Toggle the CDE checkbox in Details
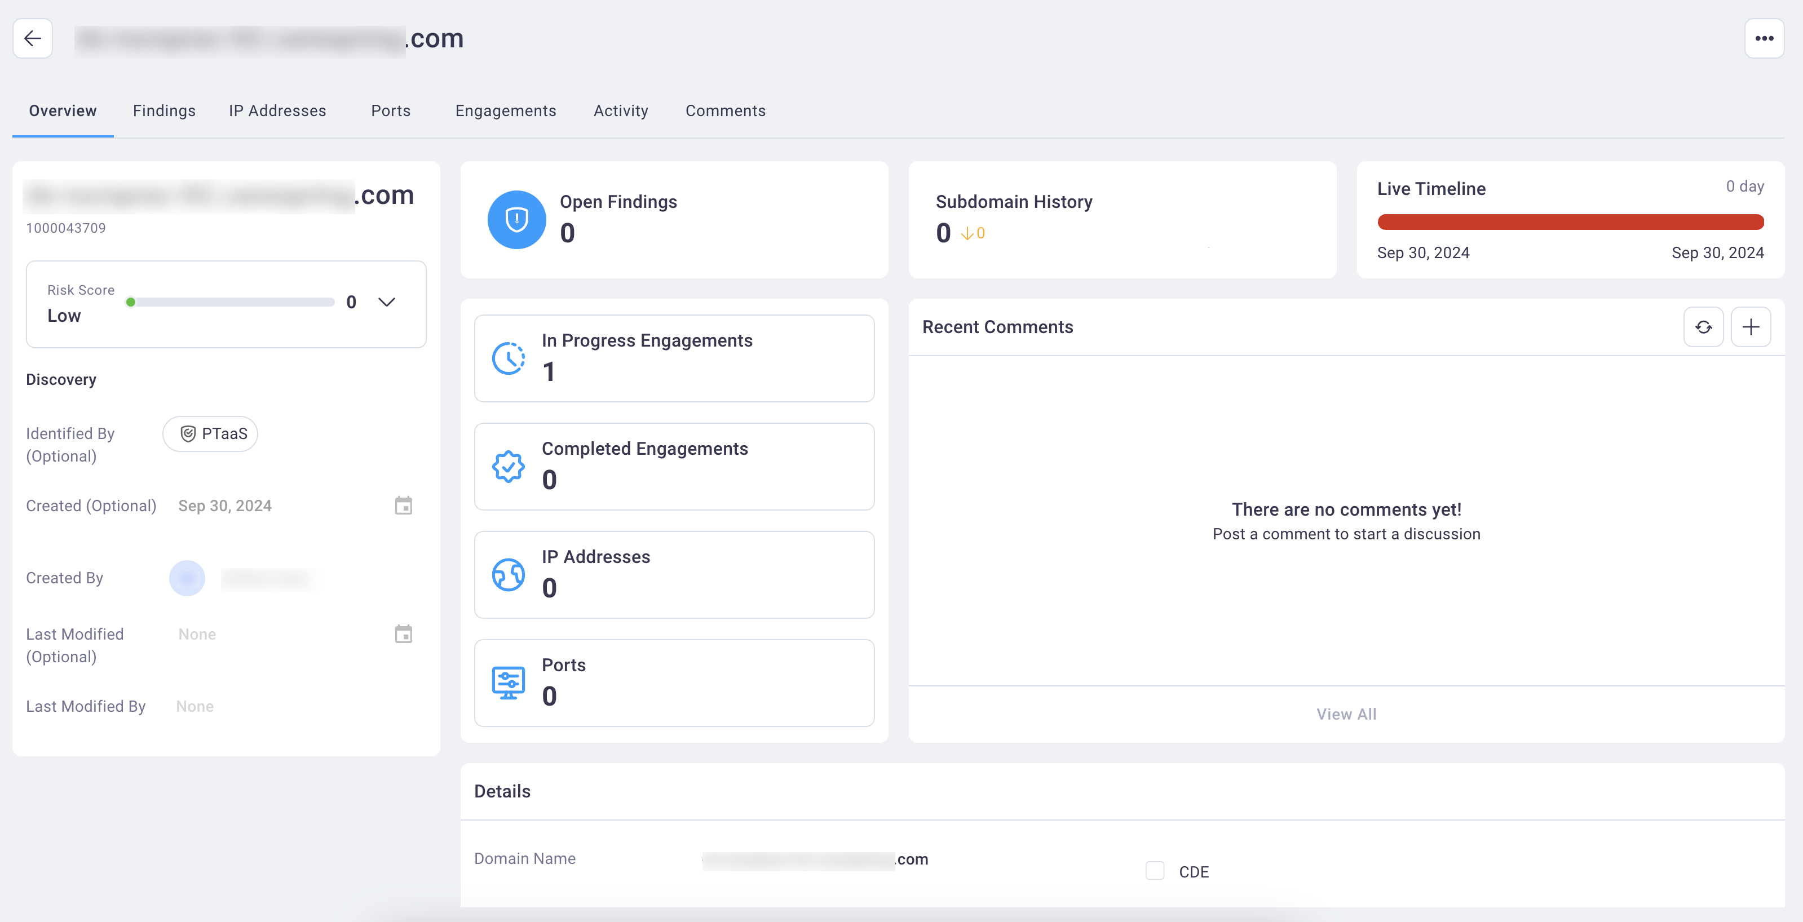 coord(1155,870)
